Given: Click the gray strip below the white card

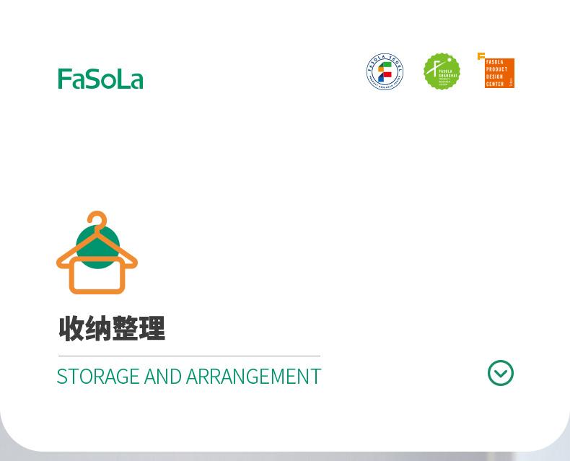Looking at the screenshot, I should pyautogui.click(x=285, y=457).
